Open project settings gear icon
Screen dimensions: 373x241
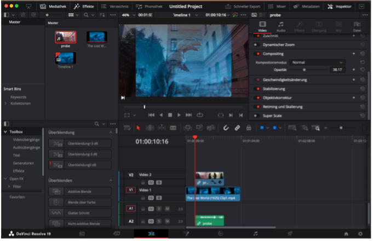(360, 234)
